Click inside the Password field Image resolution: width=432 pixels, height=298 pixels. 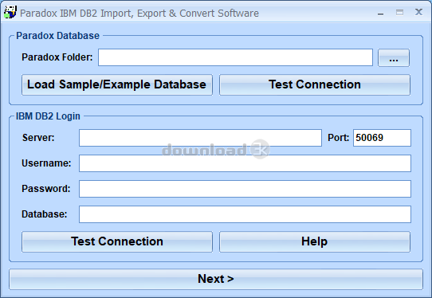tap(245, 189)
